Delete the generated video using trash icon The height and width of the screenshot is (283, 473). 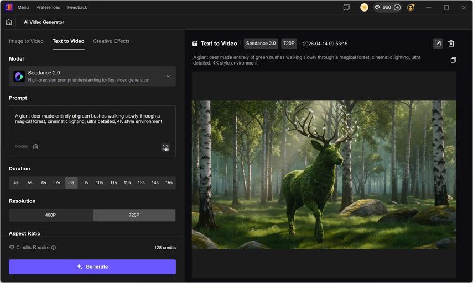[x=451, y=44]
